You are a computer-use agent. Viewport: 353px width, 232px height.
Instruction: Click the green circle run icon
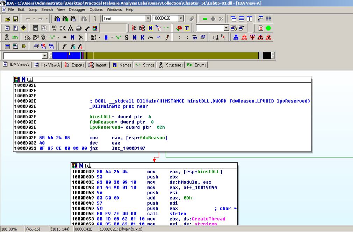(268, 28)
